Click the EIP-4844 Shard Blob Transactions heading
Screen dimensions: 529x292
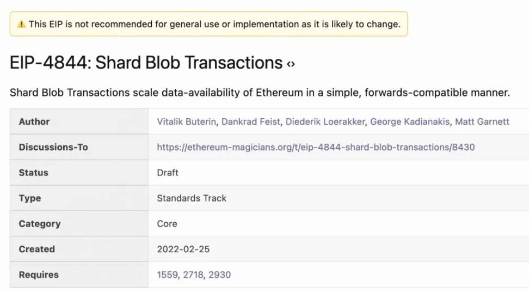click(x=146, y=63)
